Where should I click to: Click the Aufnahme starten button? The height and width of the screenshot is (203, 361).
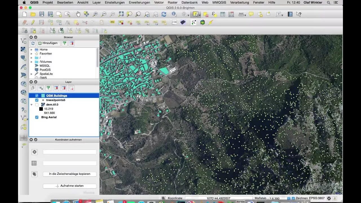click(70, 186)
